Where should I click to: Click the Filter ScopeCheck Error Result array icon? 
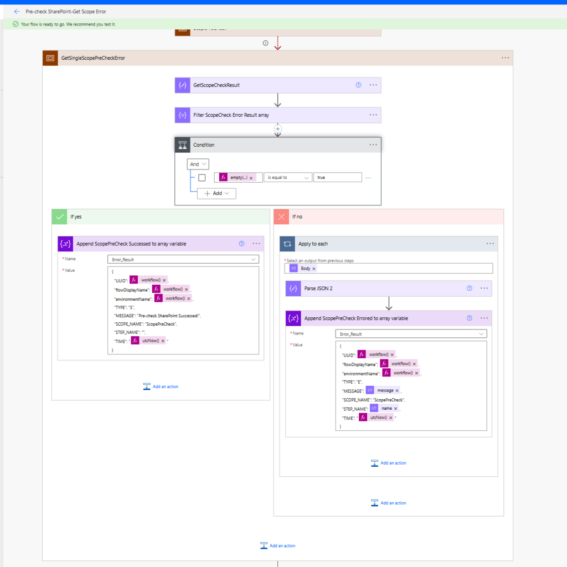pos(183,115)
